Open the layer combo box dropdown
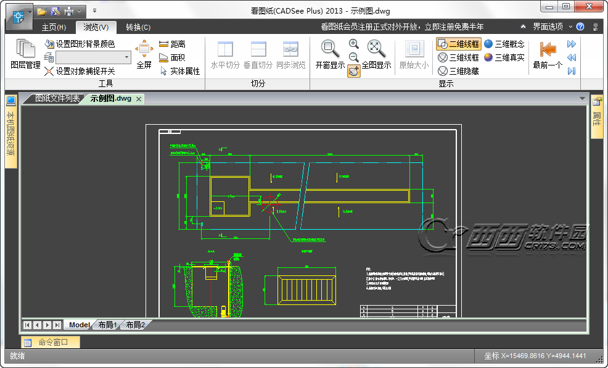This screenshot has height=368, width=608. [126, 57]
